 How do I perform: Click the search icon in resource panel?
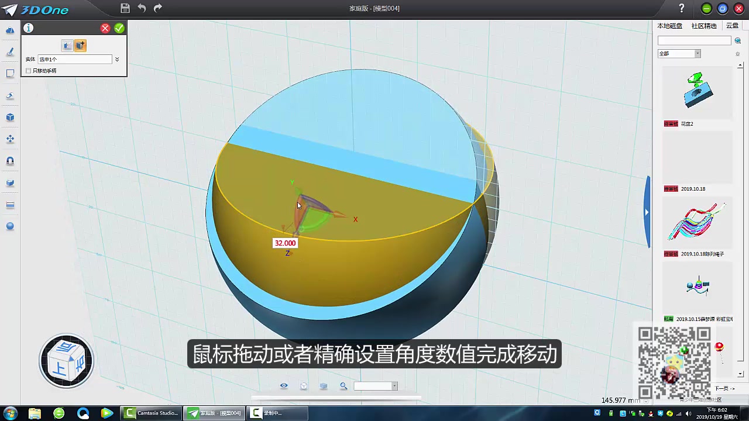click(x=738, y=40)
